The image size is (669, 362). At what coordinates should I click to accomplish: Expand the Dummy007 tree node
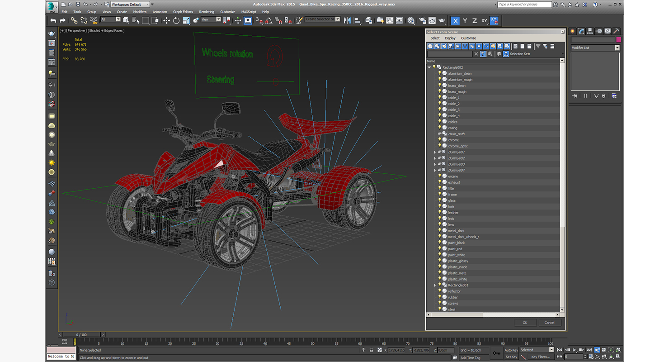pyautogui.click(x=435, y=170)
